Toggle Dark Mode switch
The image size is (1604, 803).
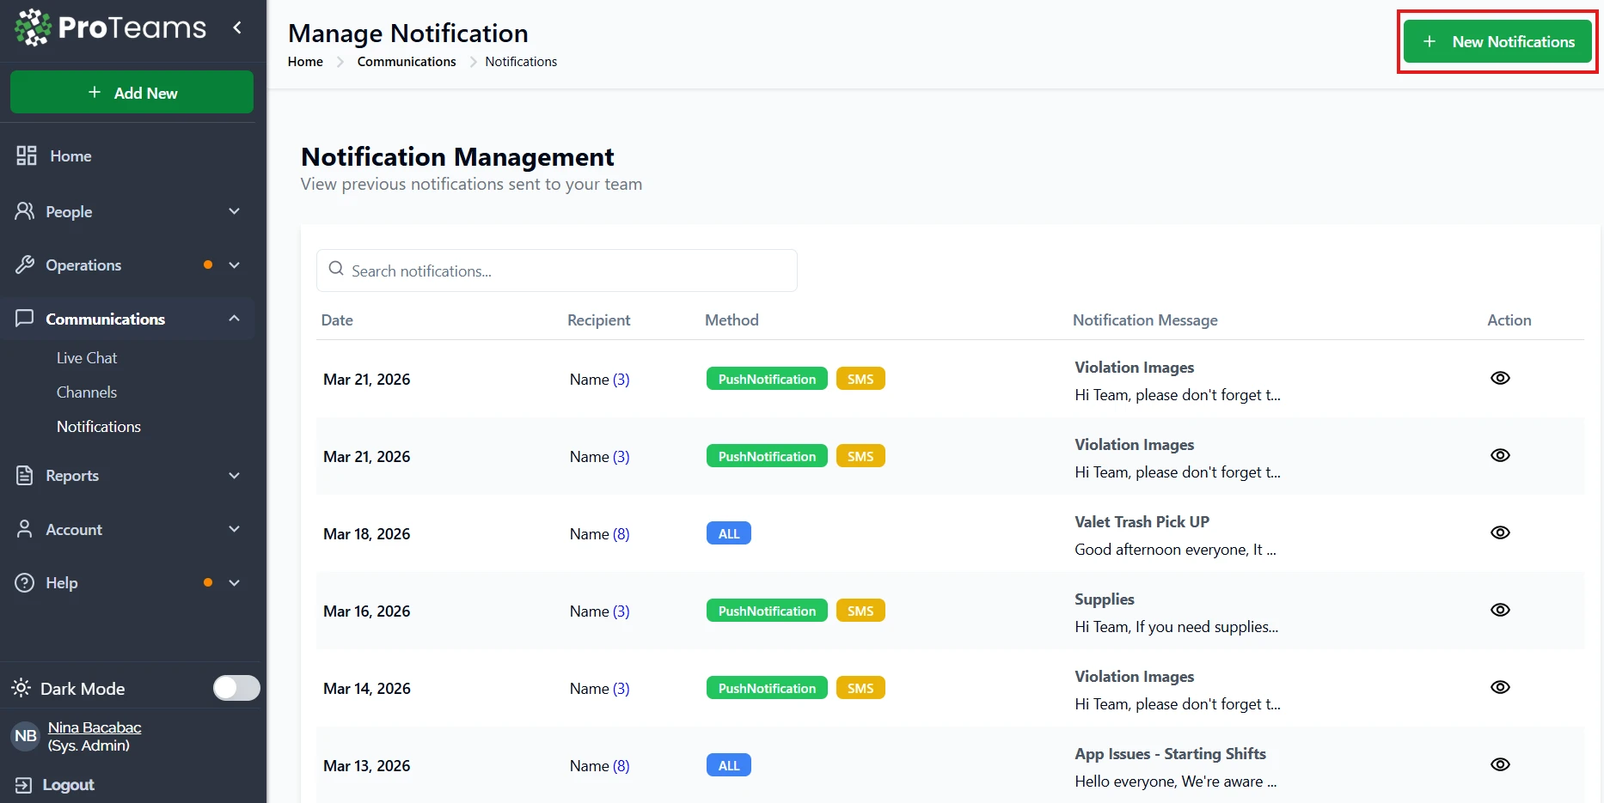[x=236, y=688]
